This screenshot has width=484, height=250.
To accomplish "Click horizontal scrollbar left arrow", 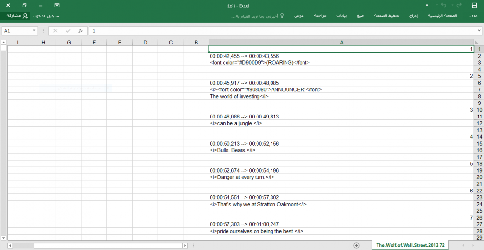I will click(x=10, y=245).
